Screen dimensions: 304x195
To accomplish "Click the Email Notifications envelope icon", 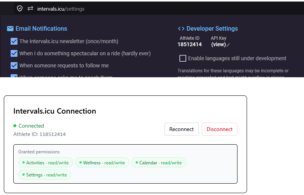I will (10, 29).
